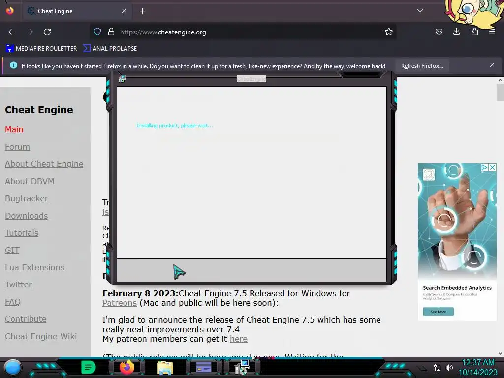This screenshot has width=504, height=378.
Task: Click the 'here' link for patreon members
Action: click(x=239, y=339)
